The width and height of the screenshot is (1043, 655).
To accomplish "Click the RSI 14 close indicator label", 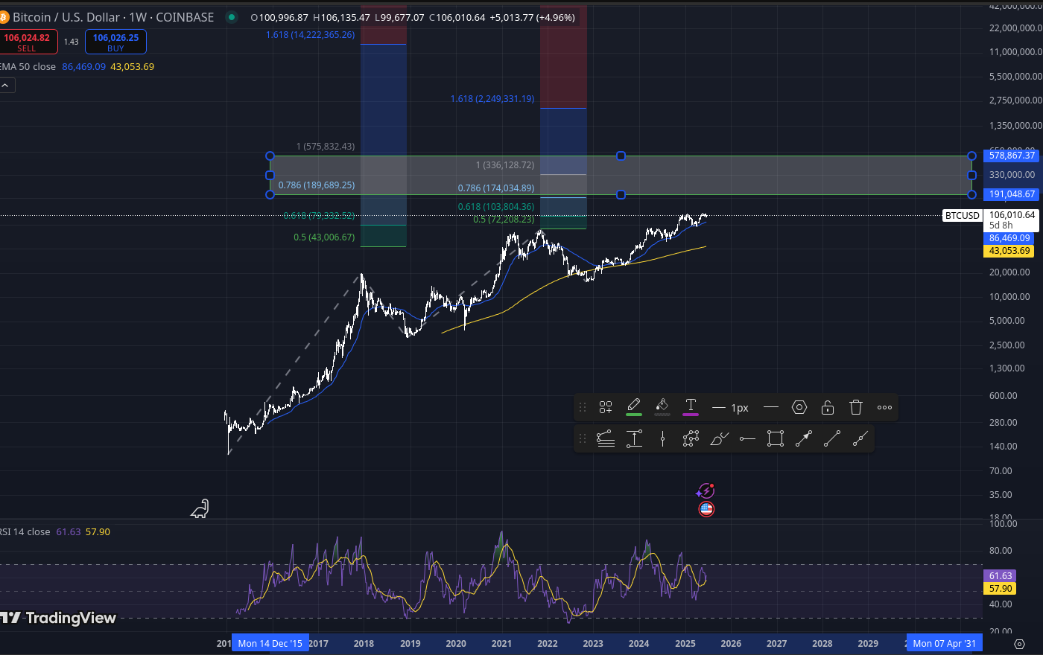I will (x=25, y=531).
